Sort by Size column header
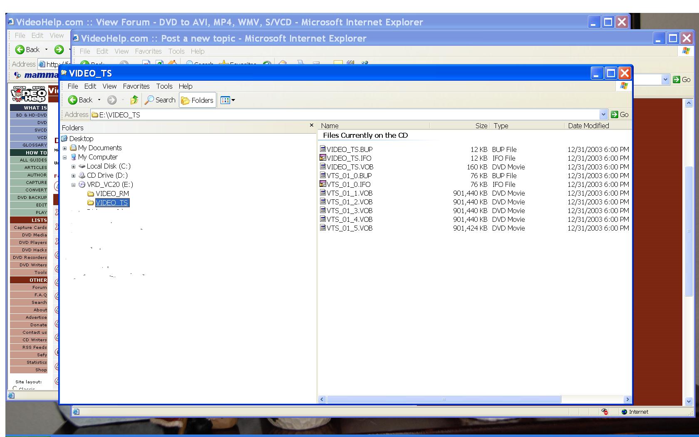 (459, 126)
